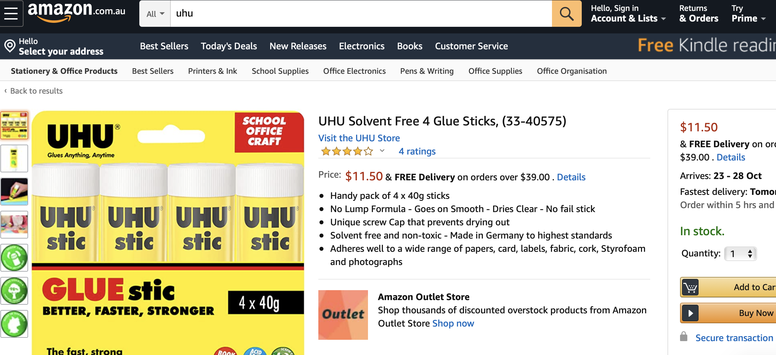Select the Printers & Ink category tab
The width and height of the screenshot is (776, 355).
pos(212,71)
